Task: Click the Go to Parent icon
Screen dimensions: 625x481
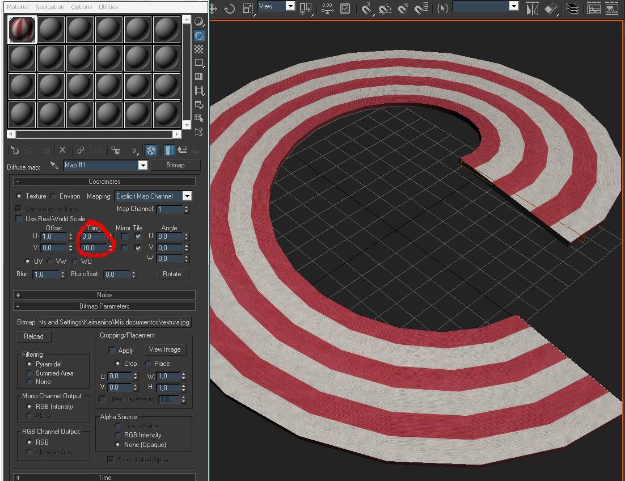Action: pos(182,150)
